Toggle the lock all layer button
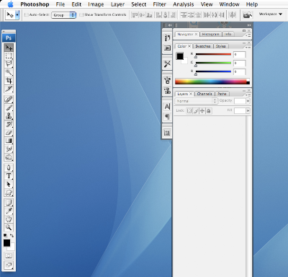 [209, 111]
